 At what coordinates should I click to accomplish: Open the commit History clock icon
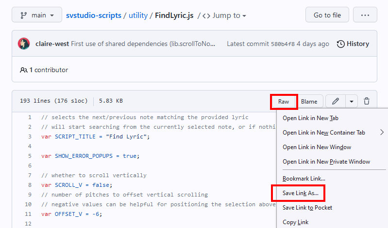point(341,44)
